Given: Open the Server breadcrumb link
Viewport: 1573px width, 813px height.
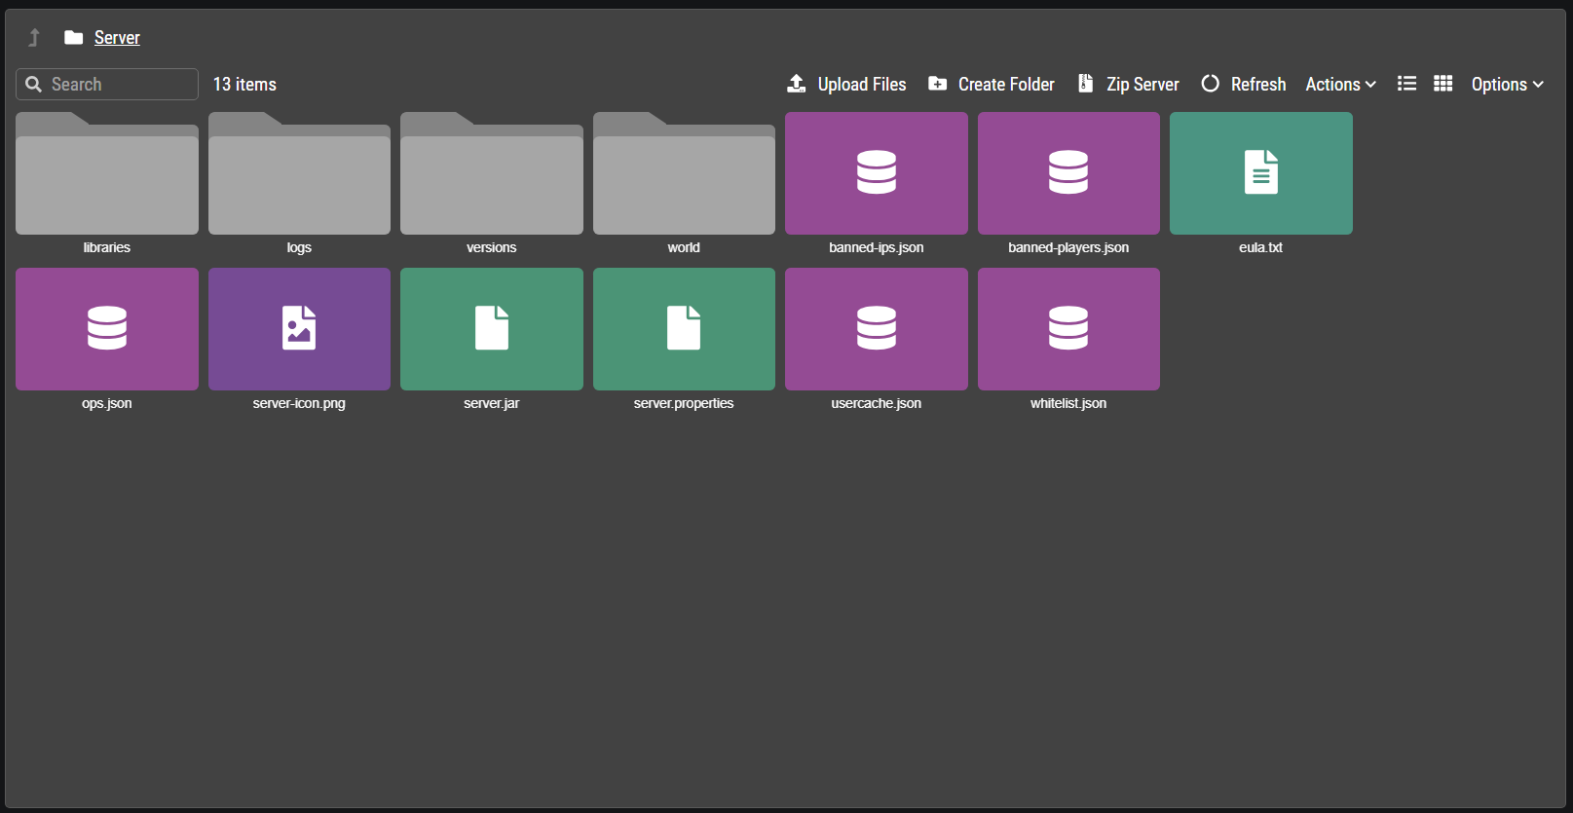Looking at the screenshot, I should pyautogui.click(x=117, y=38).
